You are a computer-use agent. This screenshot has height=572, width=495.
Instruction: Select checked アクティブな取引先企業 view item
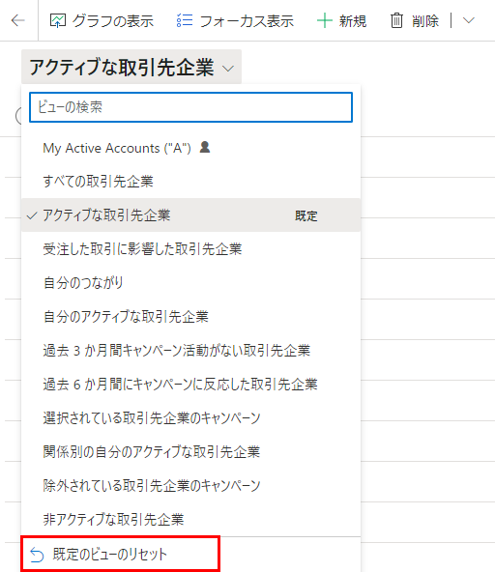tap(190, 215)
